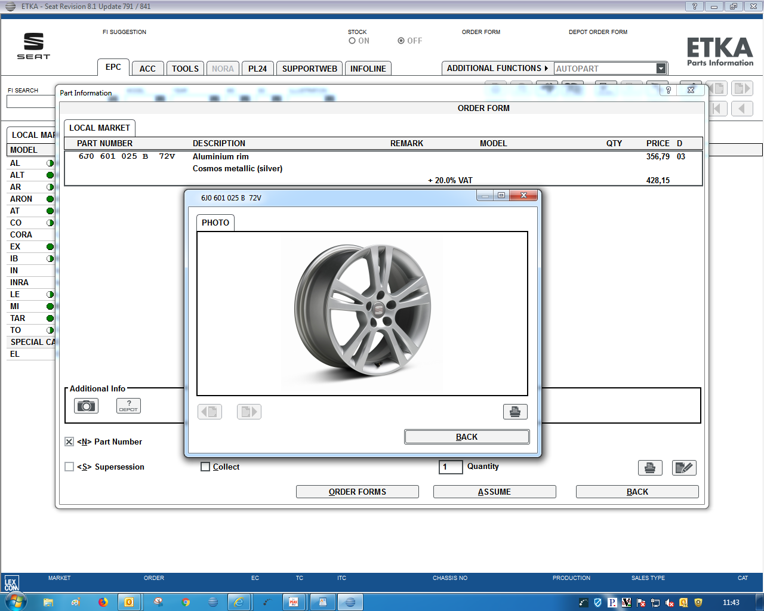Select the PHOTO tab in photo dialog
Image resolution: width=764 pixels, height=611 pixels.
[x=215, y=223]
